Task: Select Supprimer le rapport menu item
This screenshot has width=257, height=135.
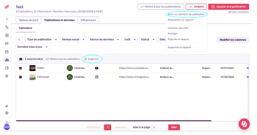Action: 179,47
